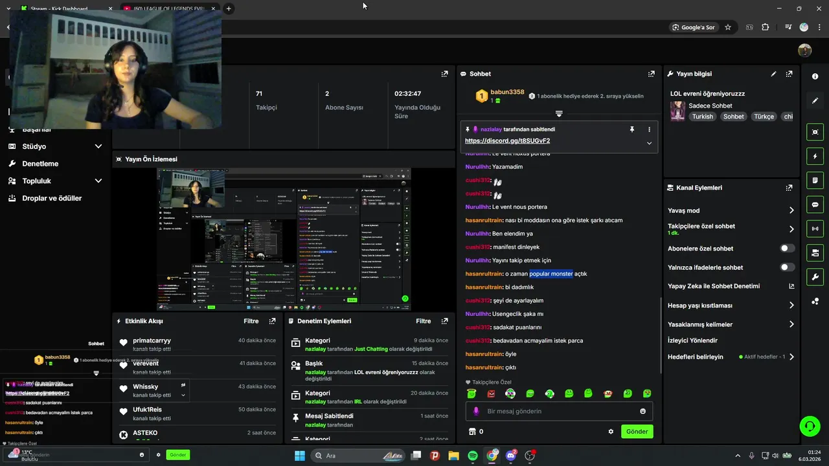The width and height of the screenshot is (829, 466).
Task: Click the angry red emote
Action: (491, 394)
